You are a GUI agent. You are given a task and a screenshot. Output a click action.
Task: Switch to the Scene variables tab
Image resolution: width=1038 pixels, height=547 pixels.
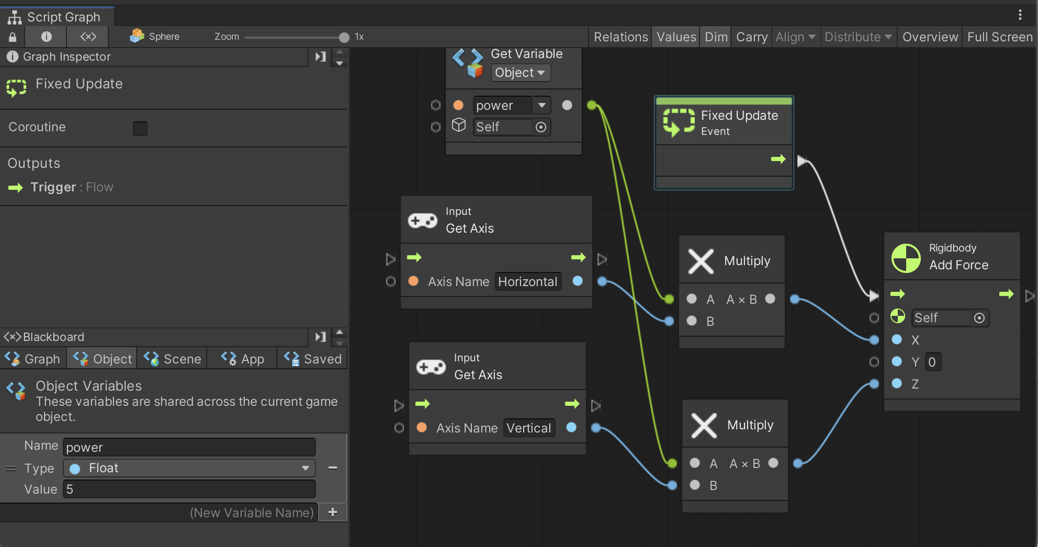pyautogui.click(x=173, y=359)
